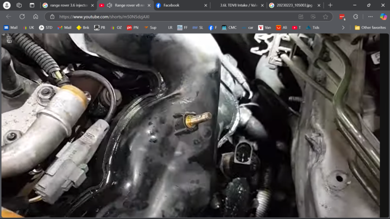Image resolution: width=390 pixels, height=219 pixels.
Task: Open the Extensions puzzle icon
Action: [x=355, y=17]
